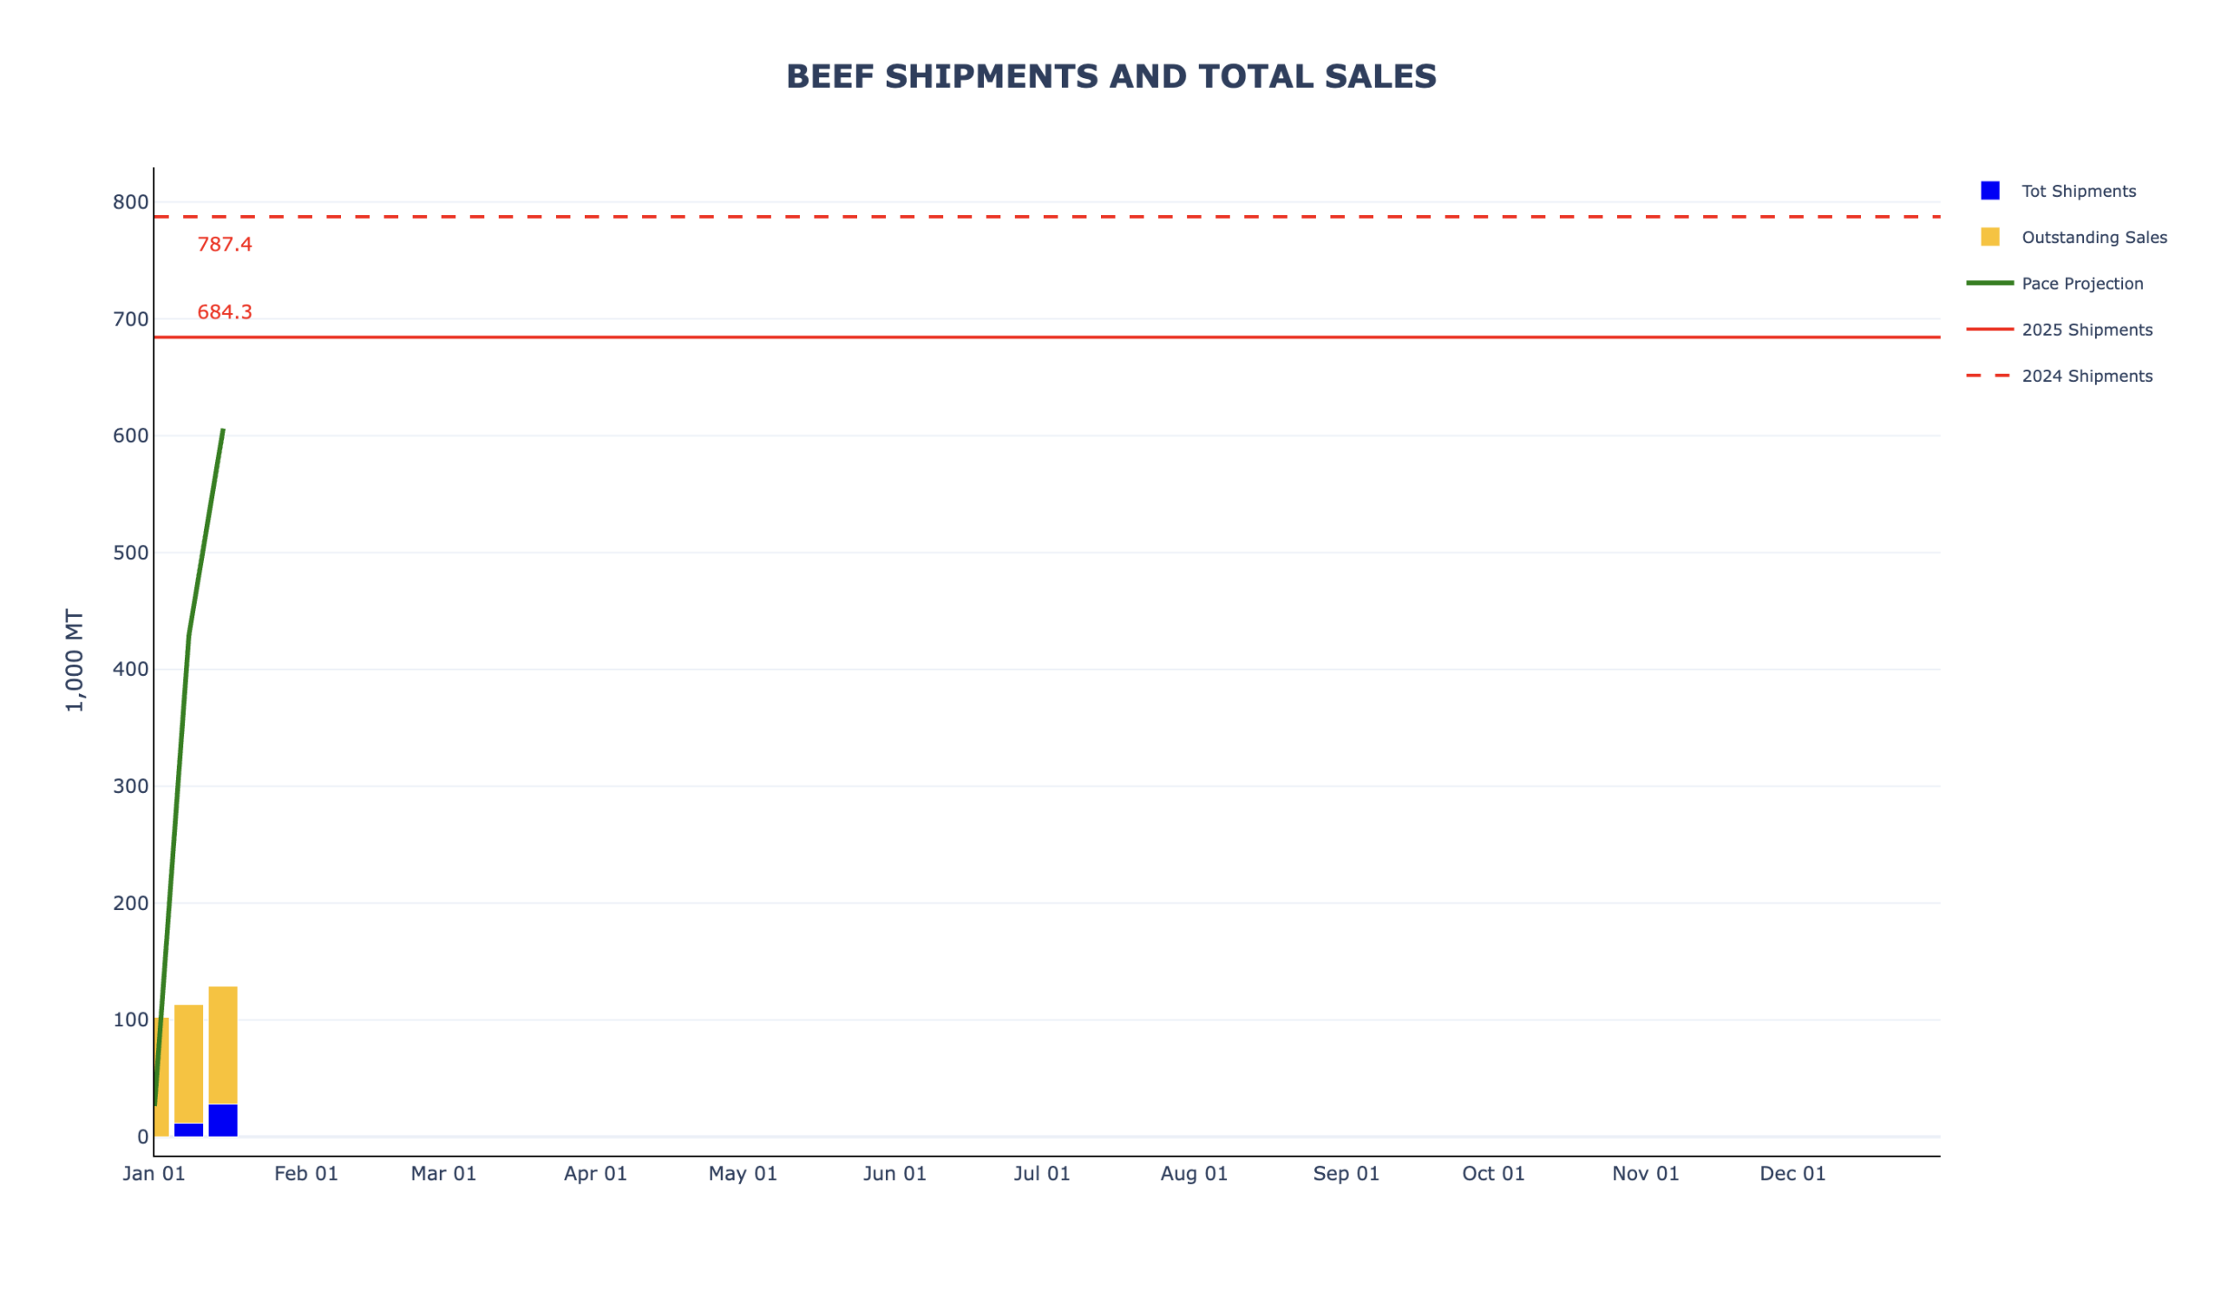Toggle the Tot Shipments legend label
The width and height of the screenshot is (2221, 1291).
(2078, 191)
